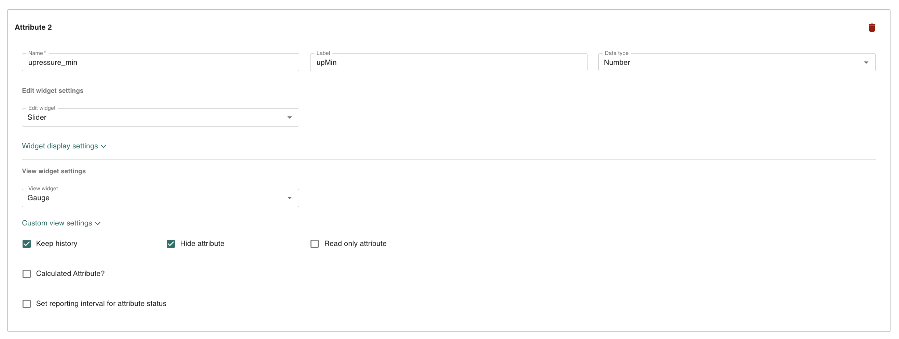Click the Data type dropdown arrow

click(866, 63)
